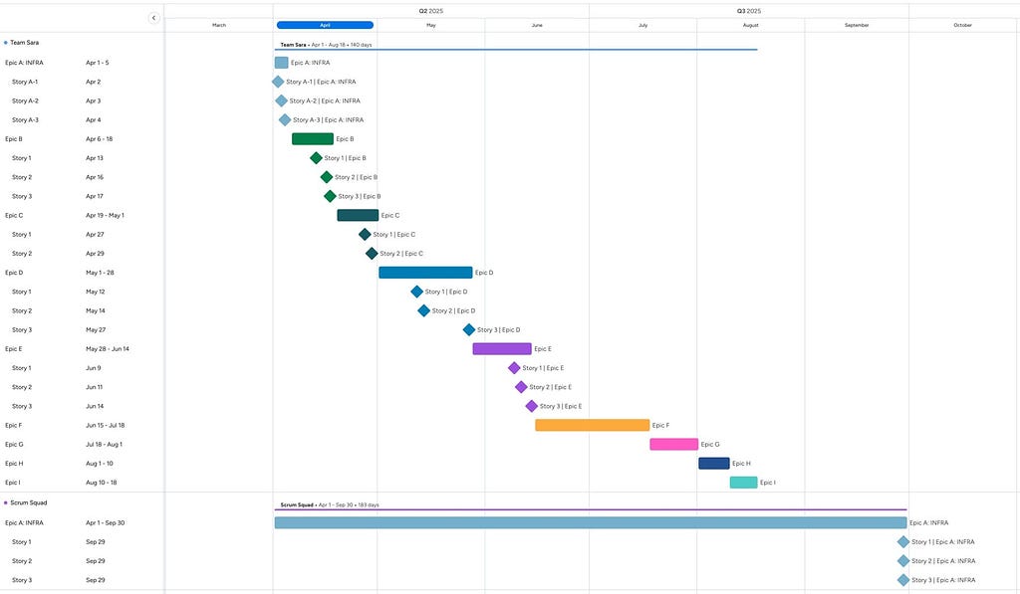Click the navy Epic H bar
1020x594 pixels.
(x=713, y=464)
